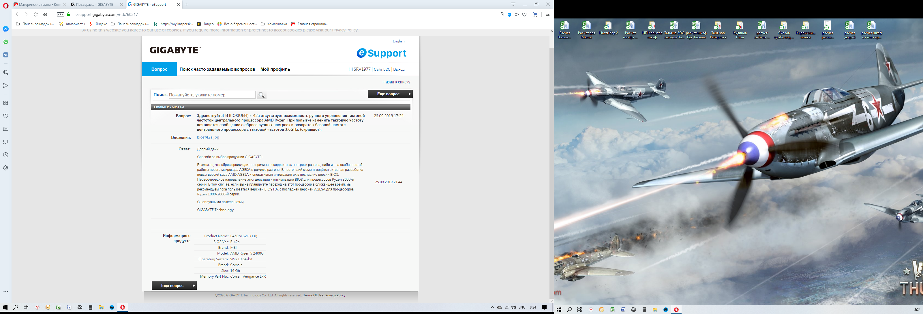Reload the current page
Image resolution: width=923 pixels, height=314 pixels.
pos(35,15)
